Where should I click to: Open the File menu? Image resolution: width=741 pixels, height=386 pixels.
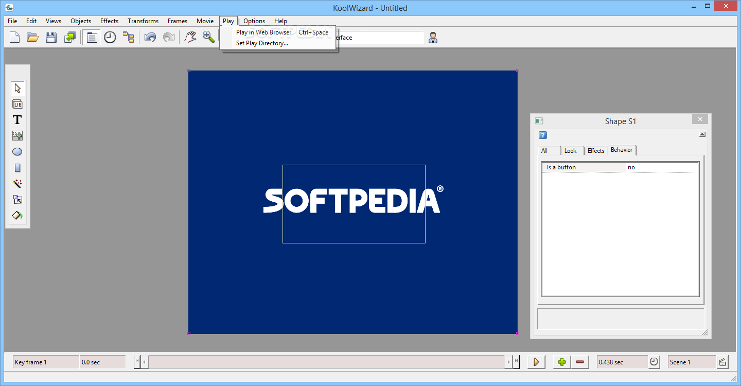pyautogui.click(x=12, y=21)
